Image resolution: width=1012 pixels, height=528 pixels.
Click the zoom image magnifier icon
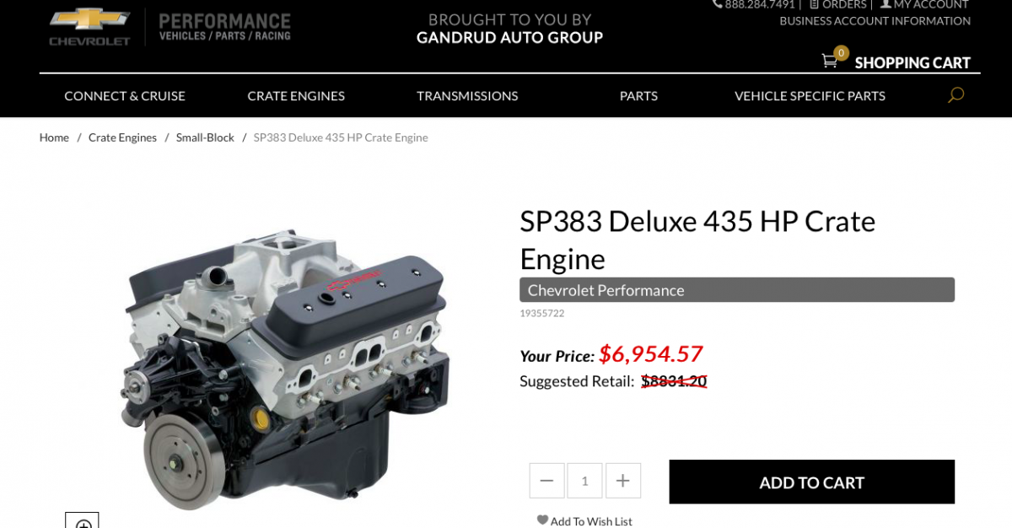83,521
